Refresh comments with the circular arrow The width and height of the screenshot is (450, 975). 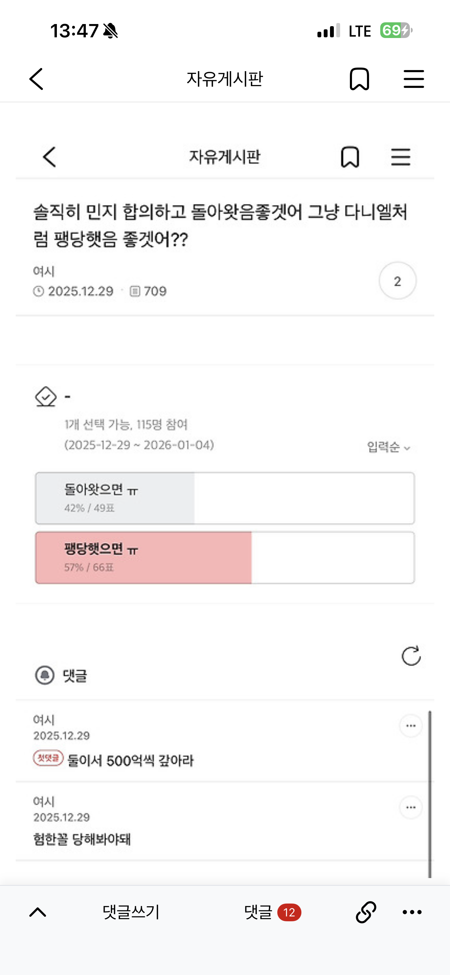(411, 656)
